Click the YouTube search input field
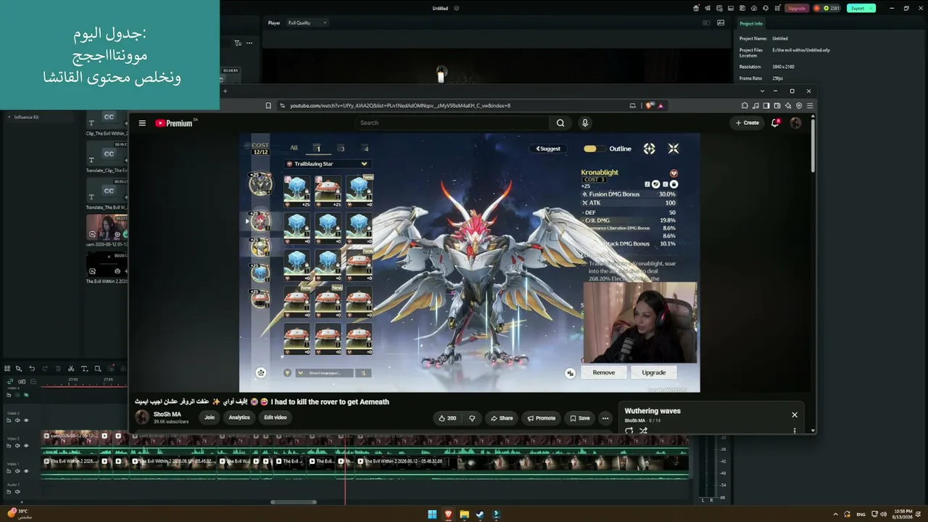 point(453,123)
